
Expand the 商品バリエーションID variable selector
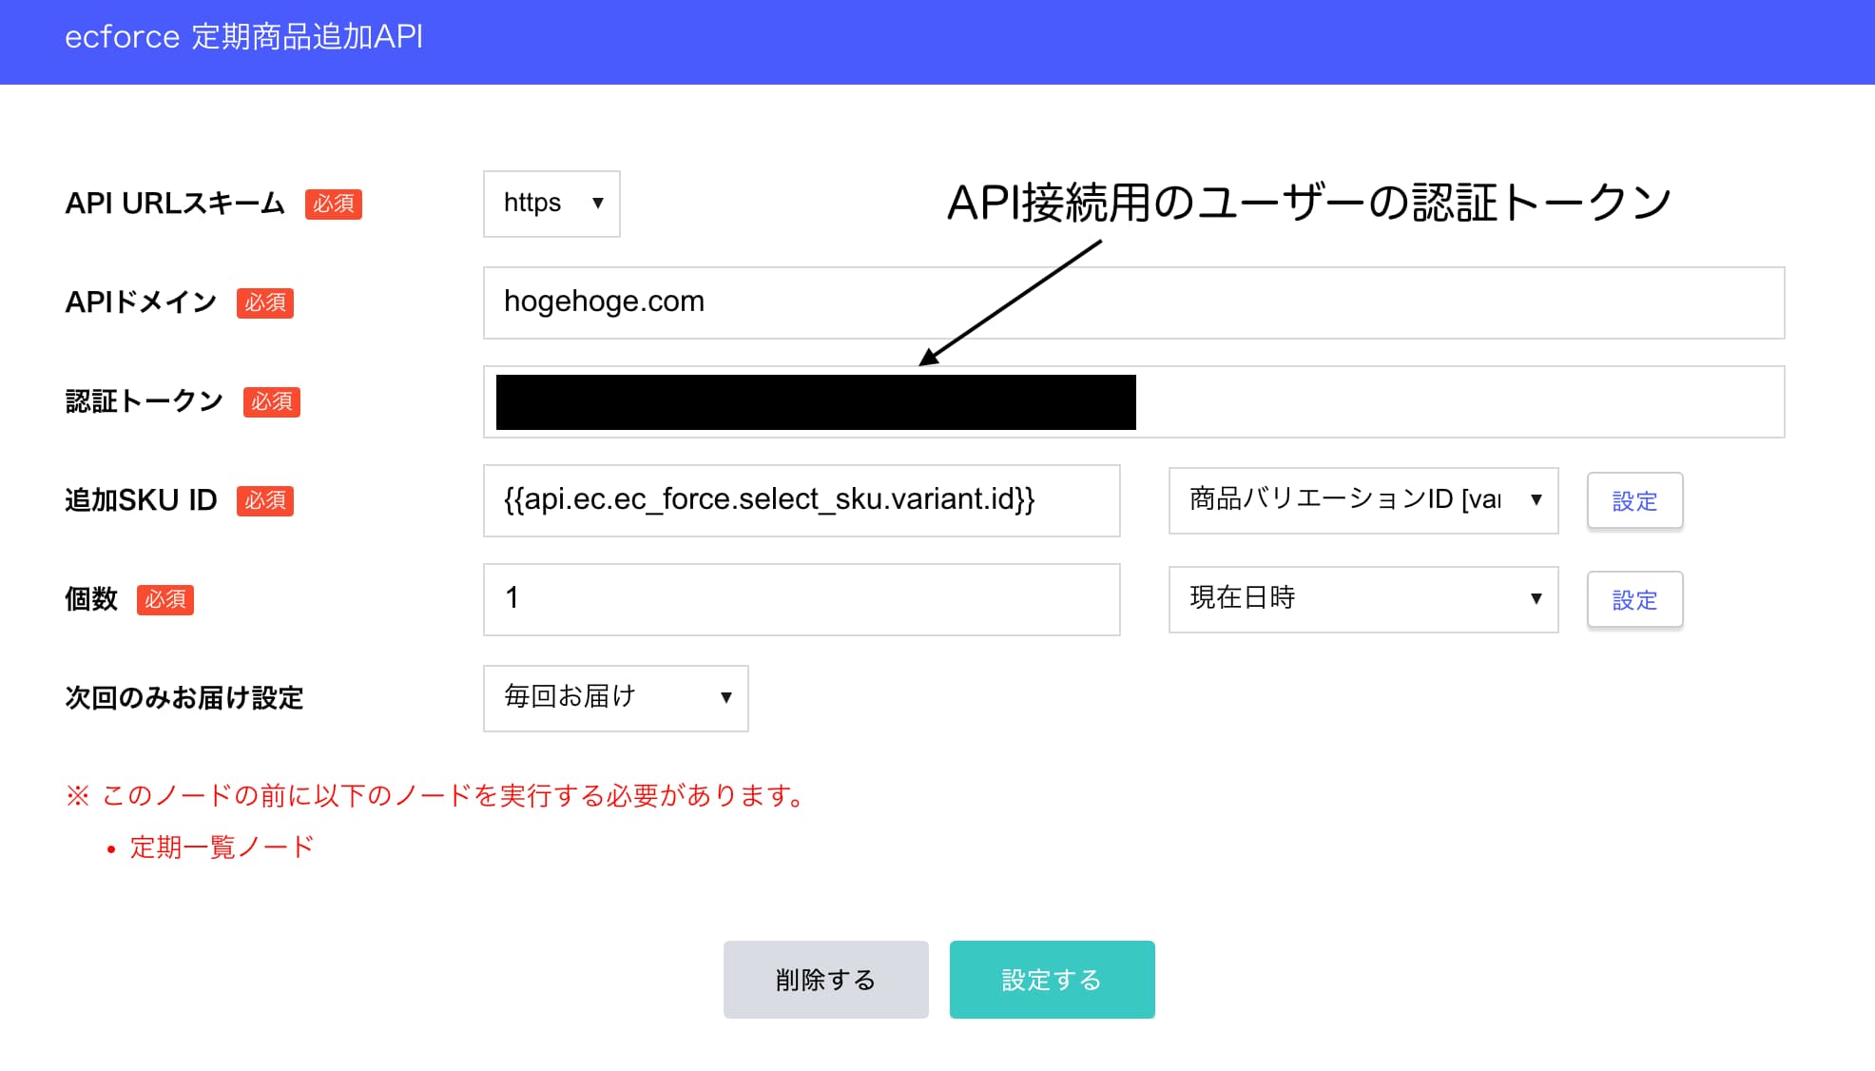(1362, 501)
